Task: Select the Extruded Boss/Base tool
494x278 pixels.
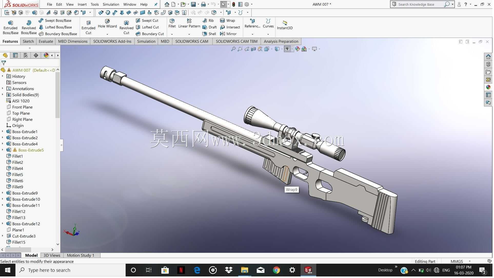Action: tap(11, 27)
